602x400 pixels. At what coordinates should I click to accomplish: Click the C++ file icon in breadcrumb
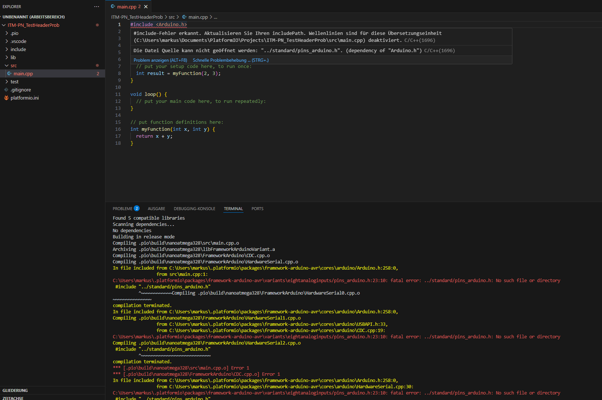[x=184, y=17]
